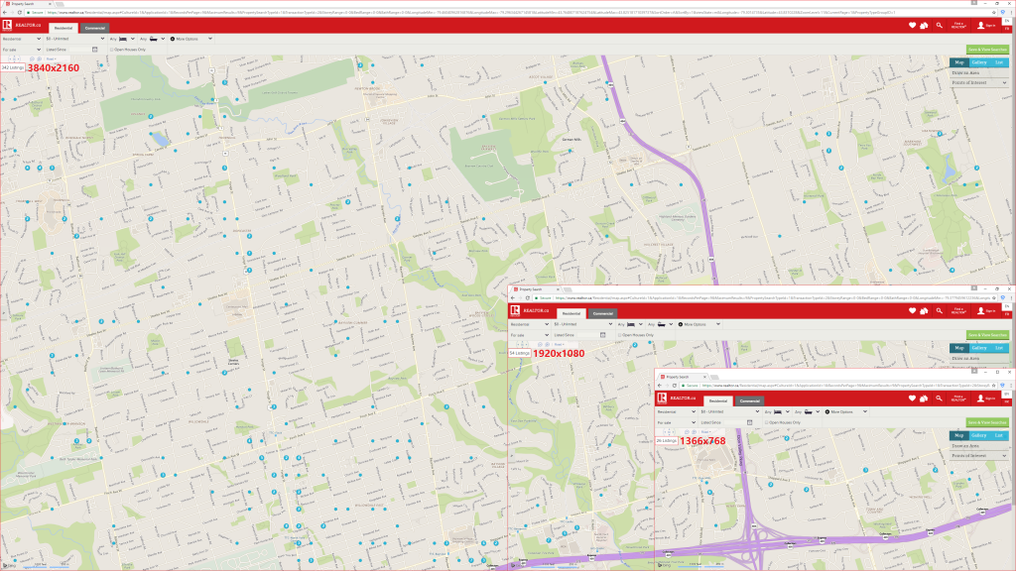Open price range dropdown in middle window
Image resolution: width=1016 pixels, height=571 pixels.
click(x=581, y=324)
